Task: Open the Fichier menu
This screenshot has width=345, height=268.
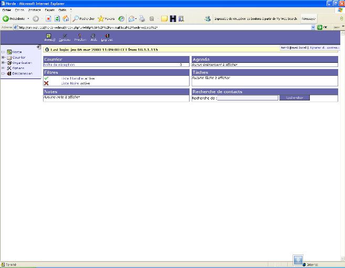Action: pos(7,10)
